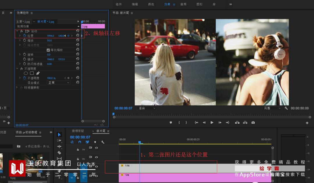This screenshot has height=183, width=314.
Task: Uncheck the 等比缩放 checkbox
Action: (48, 50)
